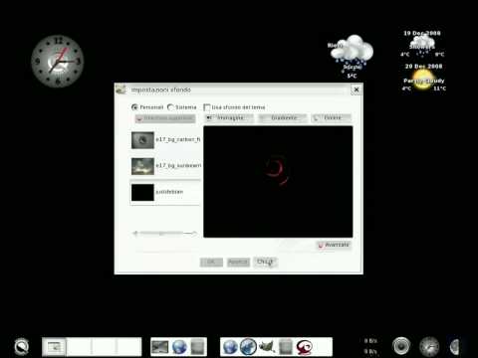Open the landscape image icon in the shelf

(x=159, y=347)
